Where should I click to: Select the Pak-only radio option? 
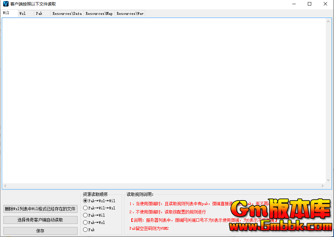point(85,229)
